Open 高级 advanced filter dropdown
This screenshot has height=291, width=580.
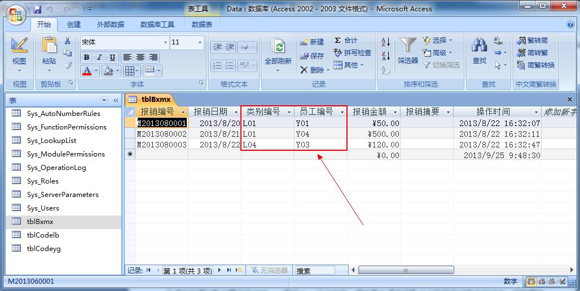[438, 53]
